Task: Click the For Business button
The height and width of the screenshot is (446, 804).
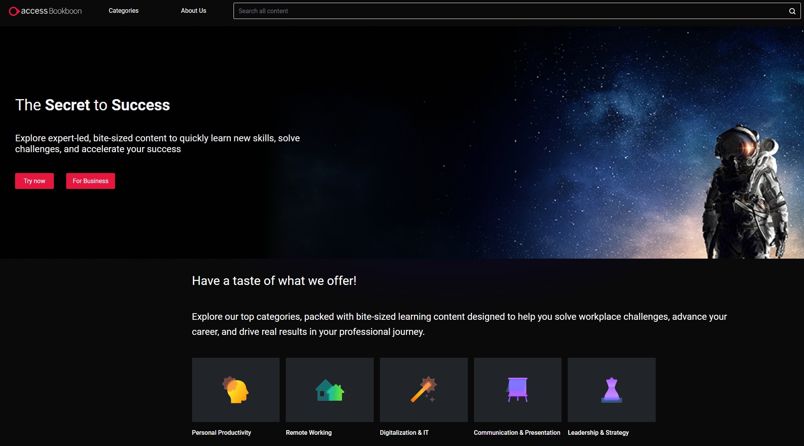Action: click(91, 181)
